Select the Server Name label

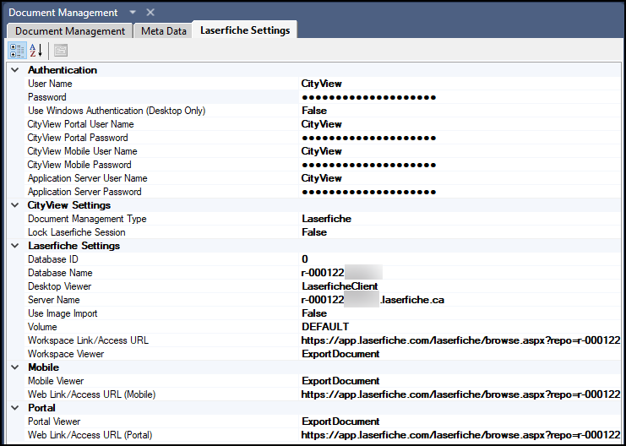pos(54,300)
